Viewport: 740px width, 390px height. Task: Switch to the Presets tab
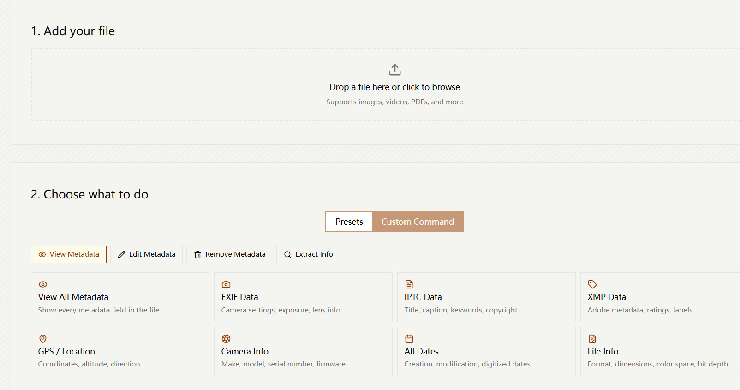pyautogui.click(x=349, y=222)
